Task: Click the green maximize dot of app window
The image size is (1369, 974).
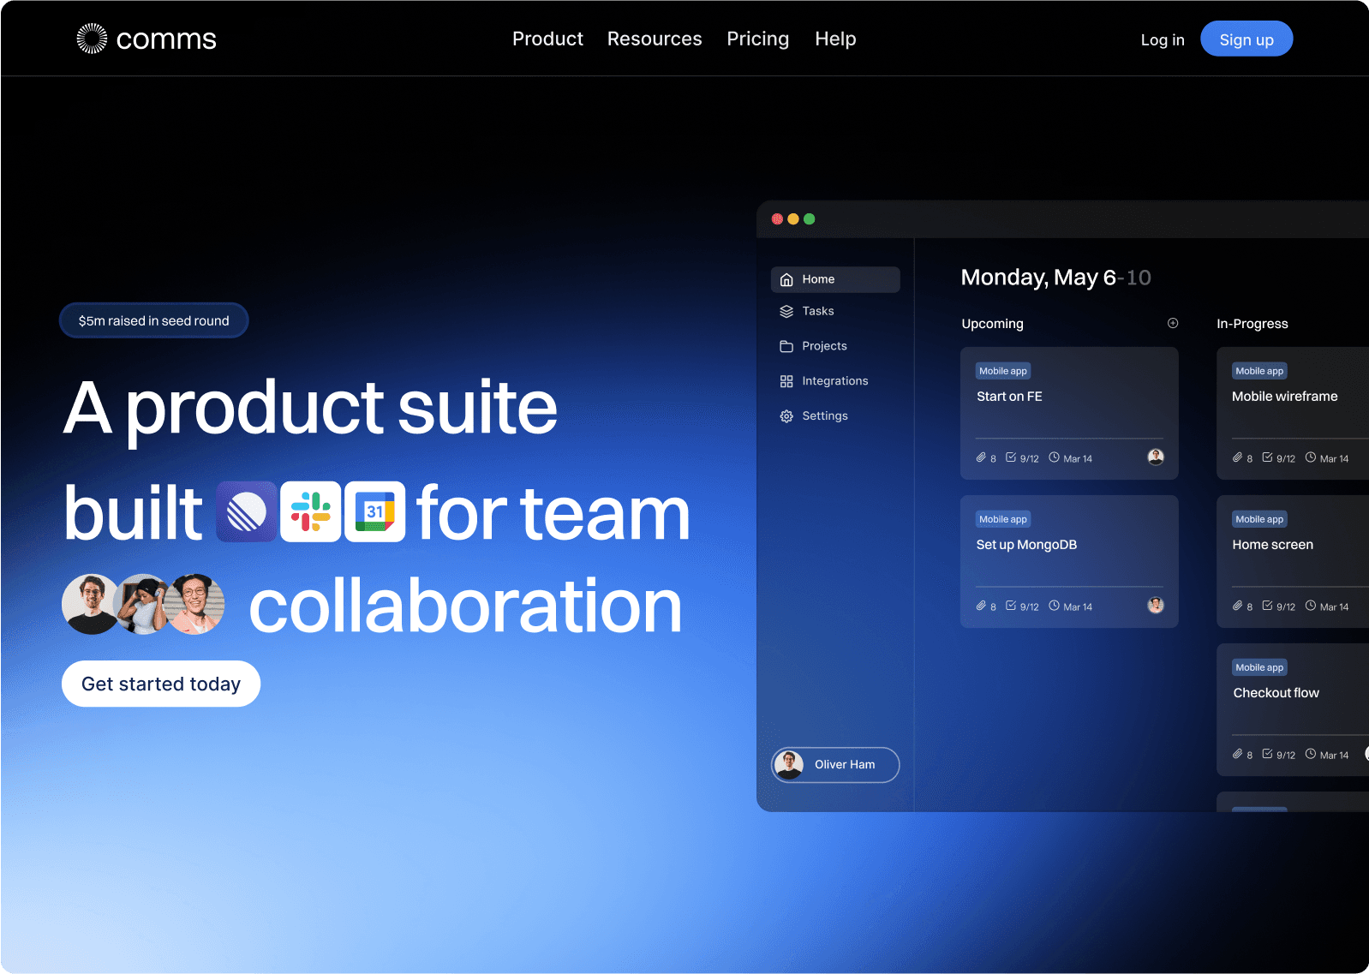Action: point(810,219)
